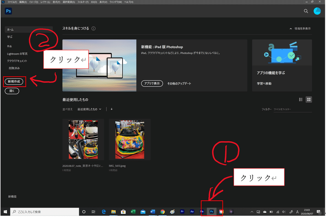This screenshot has height=217, width=326.
Task: Open ウィンドウ(W) menu
Action: click(x=115, y=2)
